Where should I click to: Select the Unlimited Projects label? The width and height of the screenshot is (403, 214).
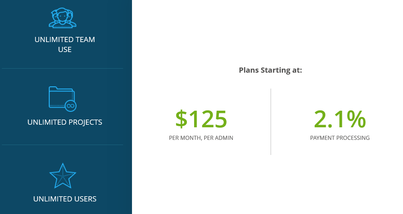65,122
